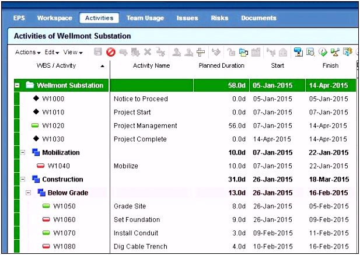The image size is (360, 255).
Task: Click the gray X delete icon
Action: [148, 52]
